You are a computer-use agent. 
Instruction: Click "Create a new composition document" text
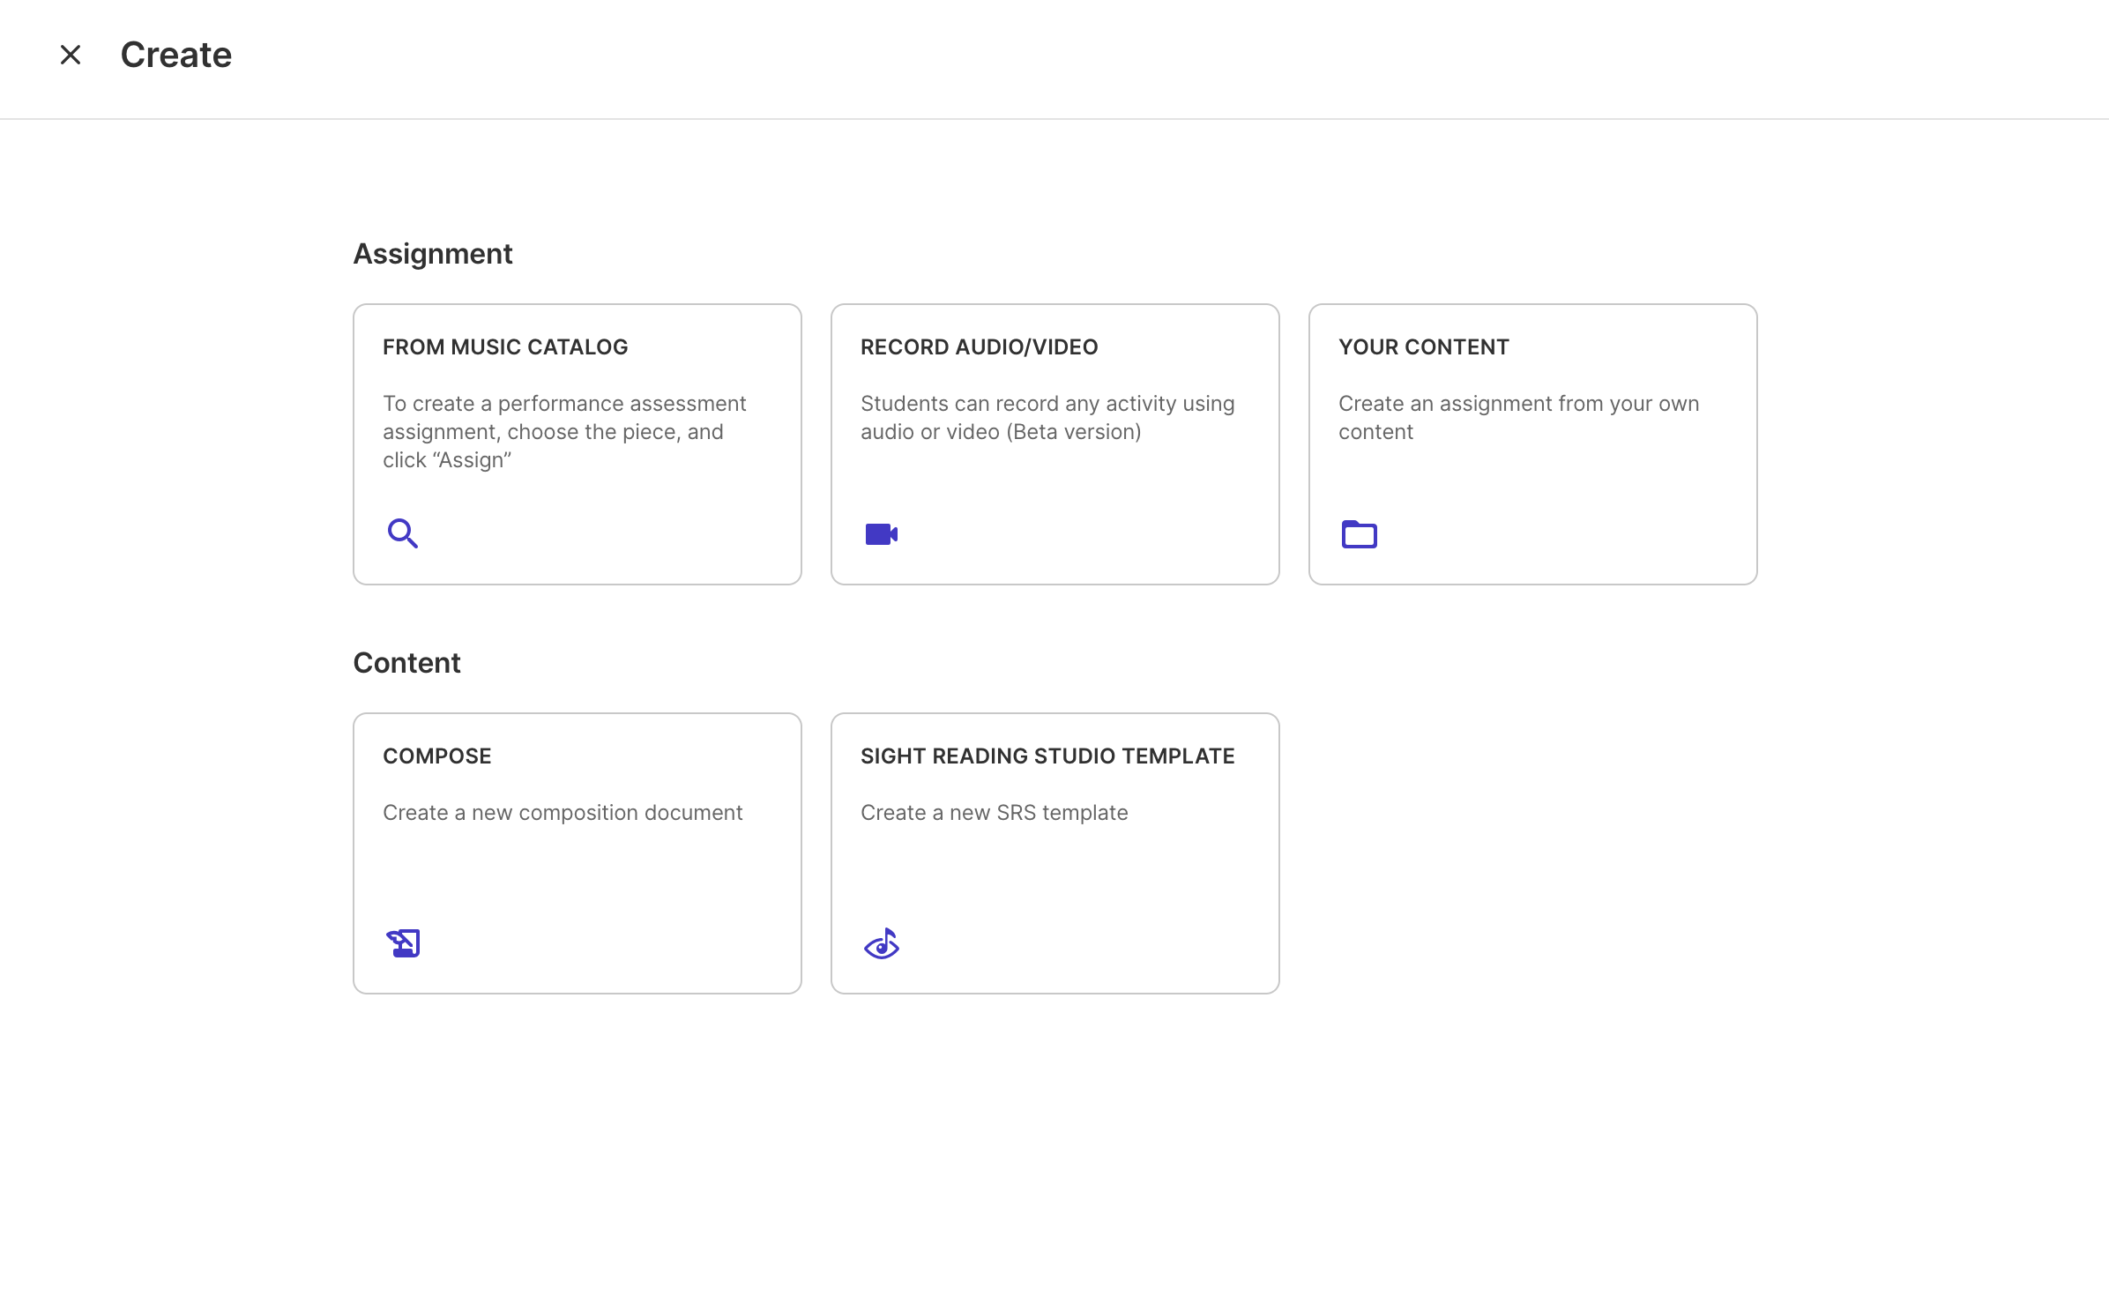click(x=563, y=813)
